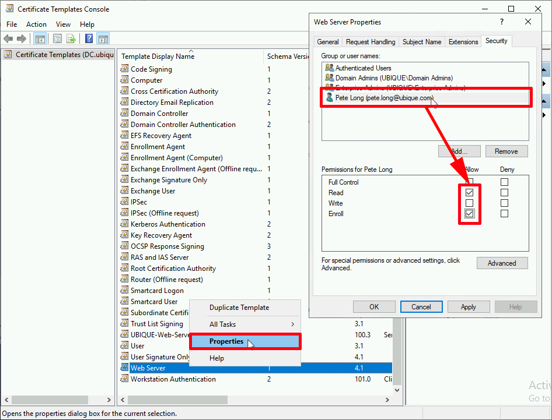
Task: Click the Advanced button
Action: 502,263
